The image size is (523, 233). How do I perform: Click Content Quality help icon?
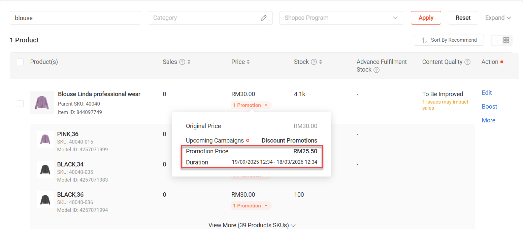pos(467,62)
